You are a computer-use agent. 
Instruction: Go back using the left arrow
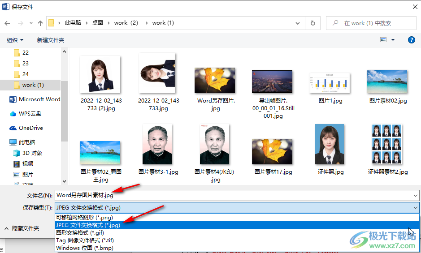point(7,23)
